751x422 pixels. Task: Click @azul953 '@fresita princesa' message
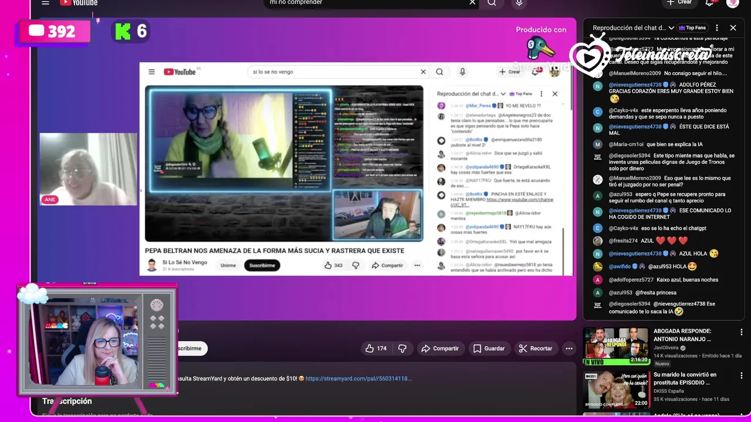[x=642, y=292]
